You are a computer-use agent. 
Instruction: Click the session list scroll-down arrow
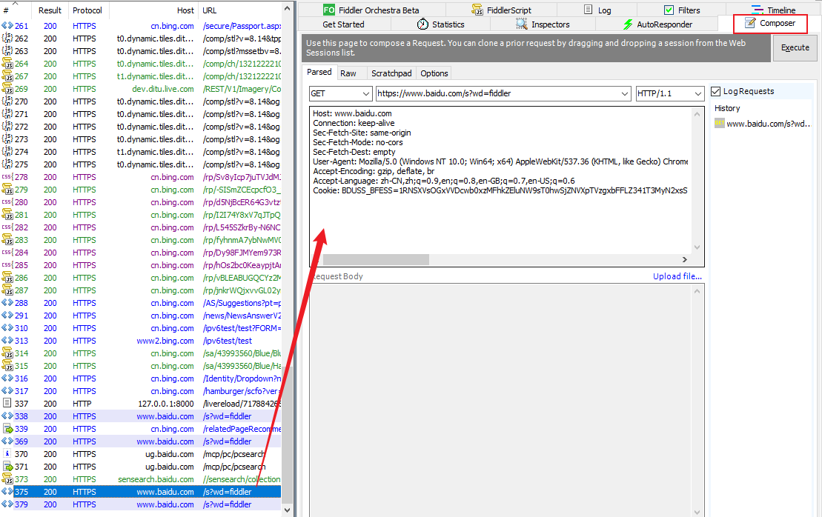point(287,510)
